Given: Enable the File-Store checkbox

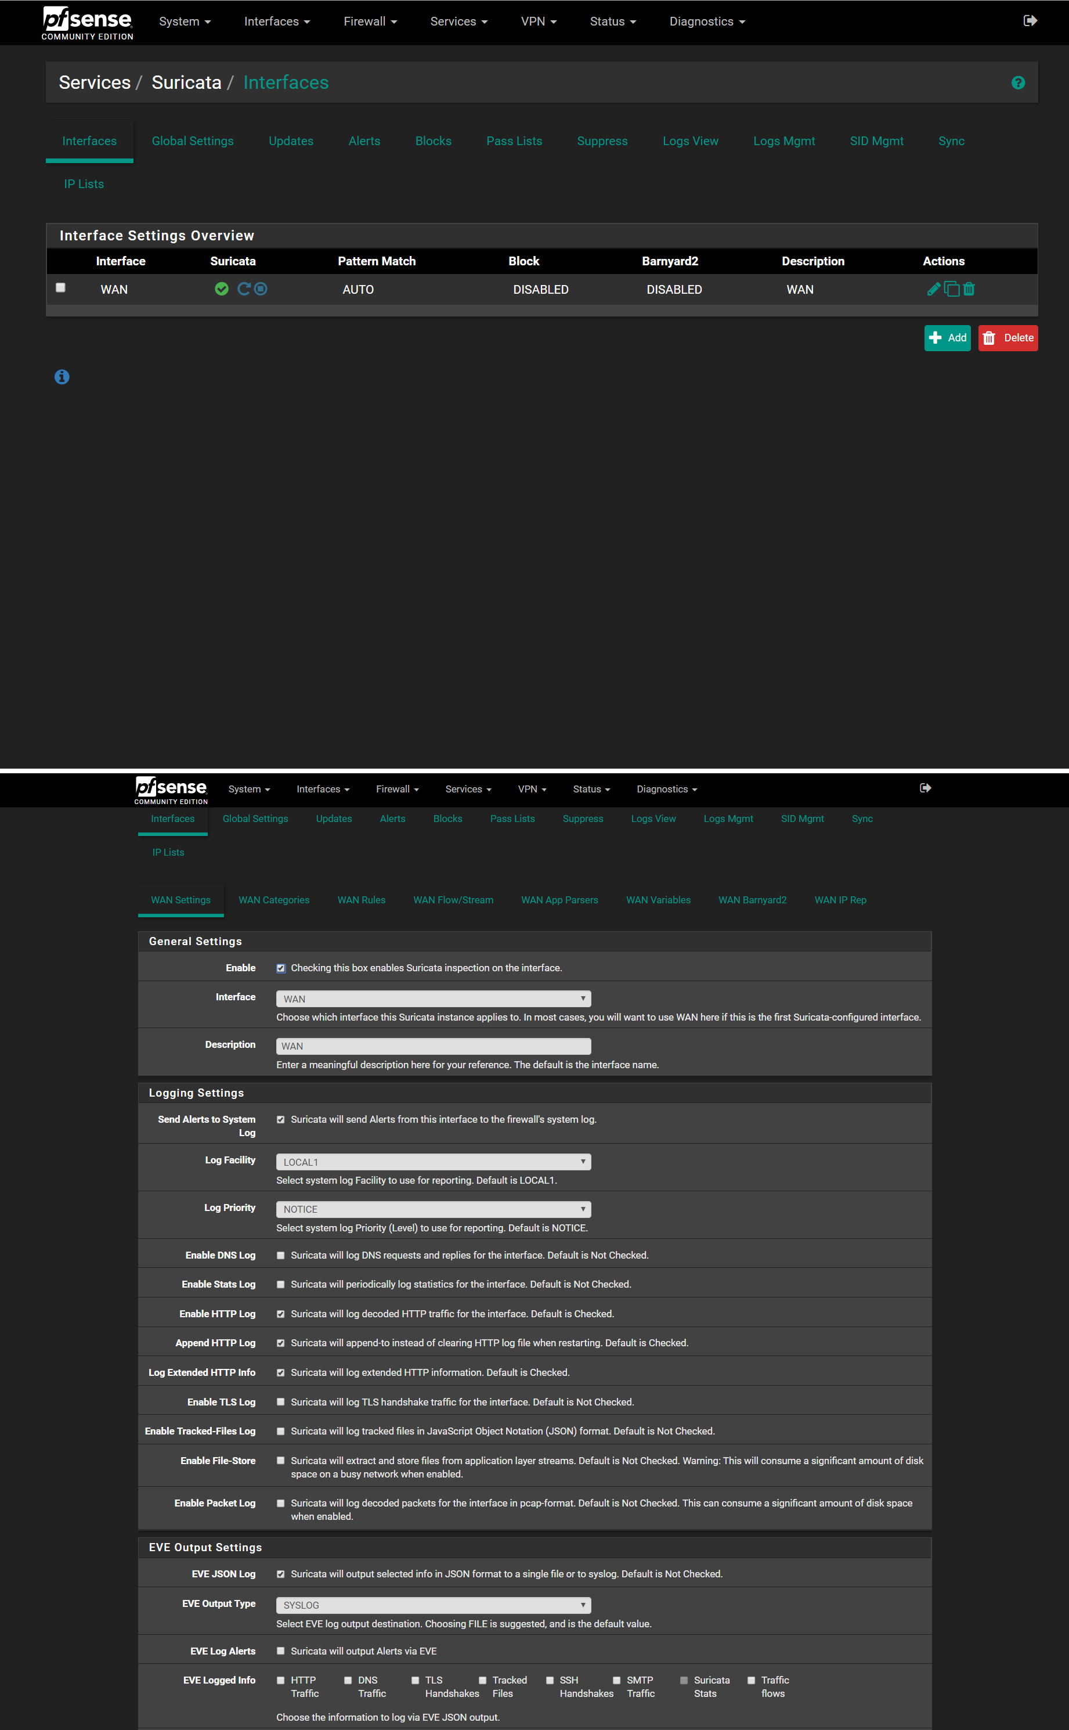Looking at the screenshot, I should point(281,1461).
